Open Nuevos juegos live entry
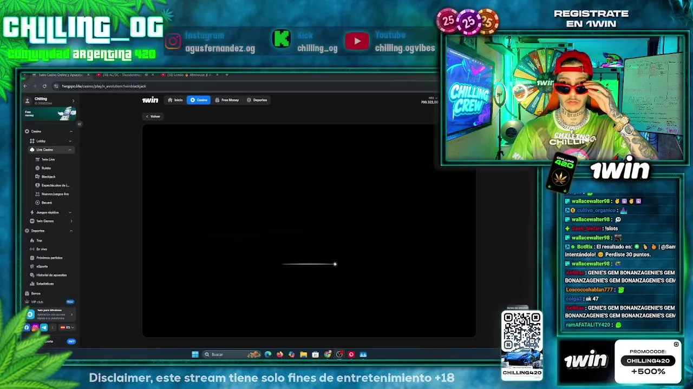 pyautogui.click(x=52, y=194)
